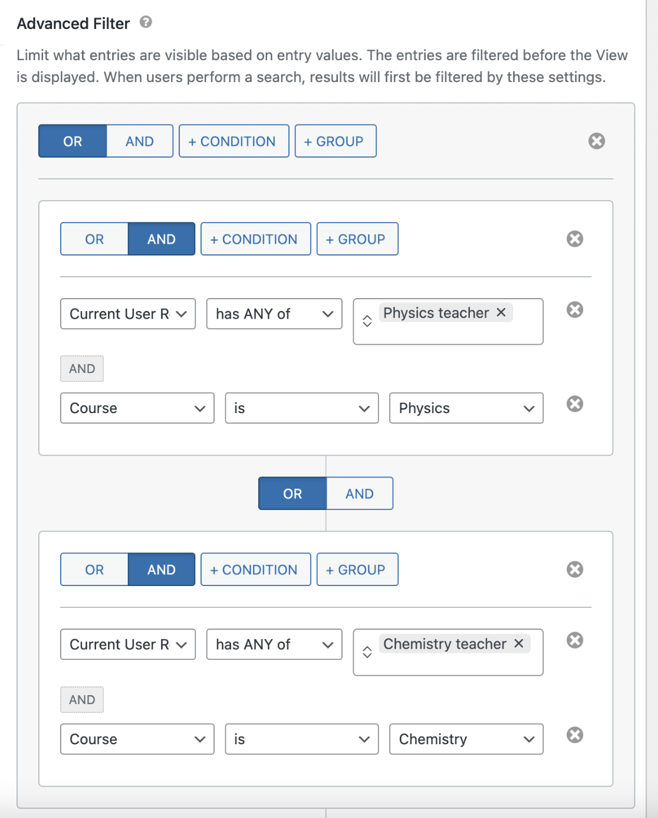Open the Advanced Filter help tooltip
The width and height of the screenshot is (658, 818).
pyautogui.click(x=146, y=23)
